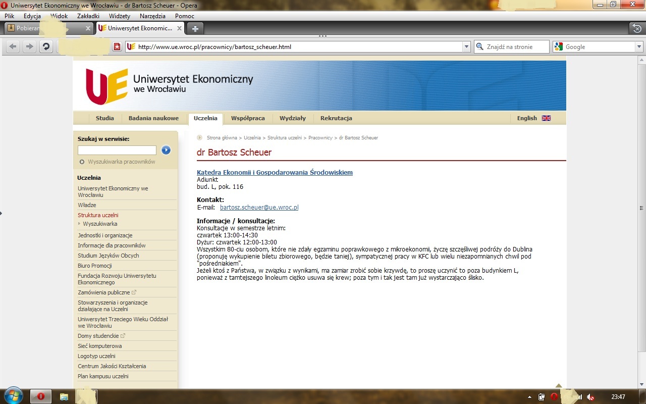
Task: Open the Zakładki menu
Action: coord(88,16)
